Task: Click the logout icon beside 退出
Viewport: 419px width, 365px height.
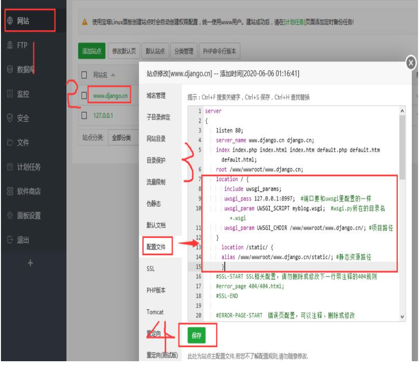Action: [x=10, y=240]
